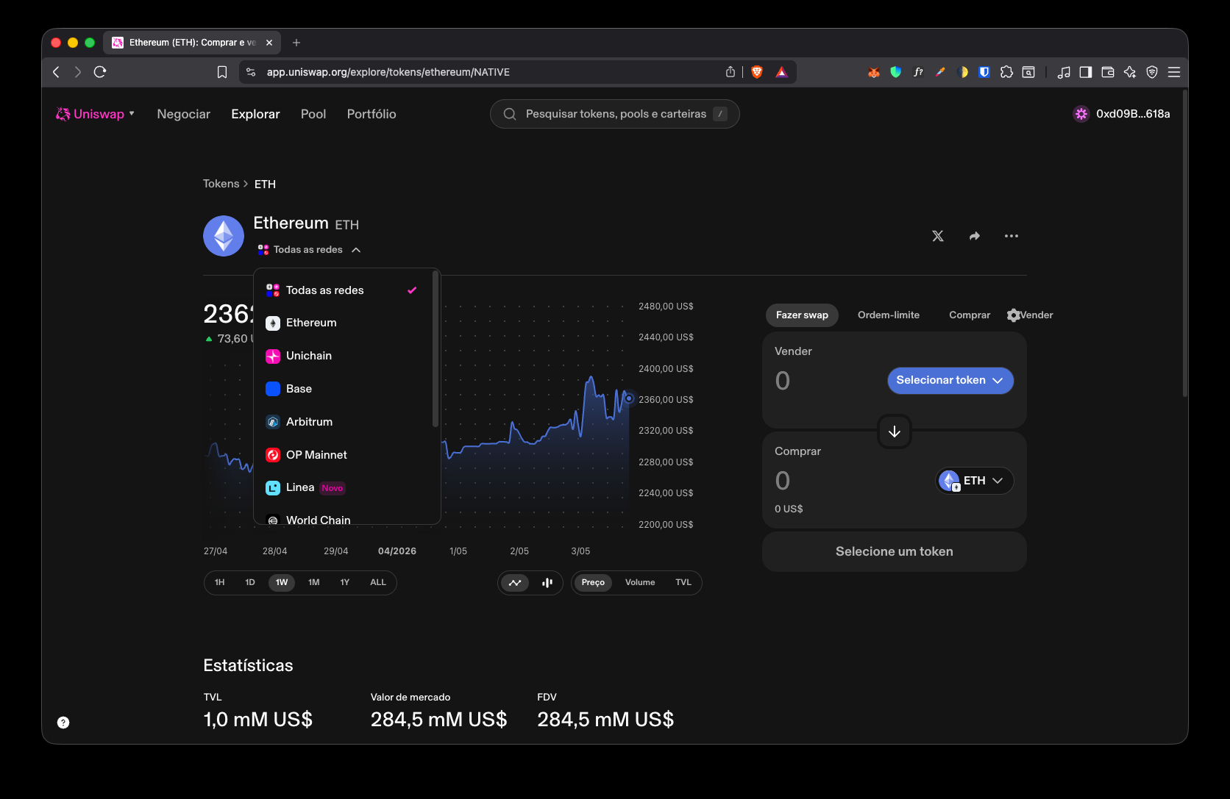Collapse the Todas as redes network selector
1230x799 pixels.
pyautogui.click(x=309, y=250)
